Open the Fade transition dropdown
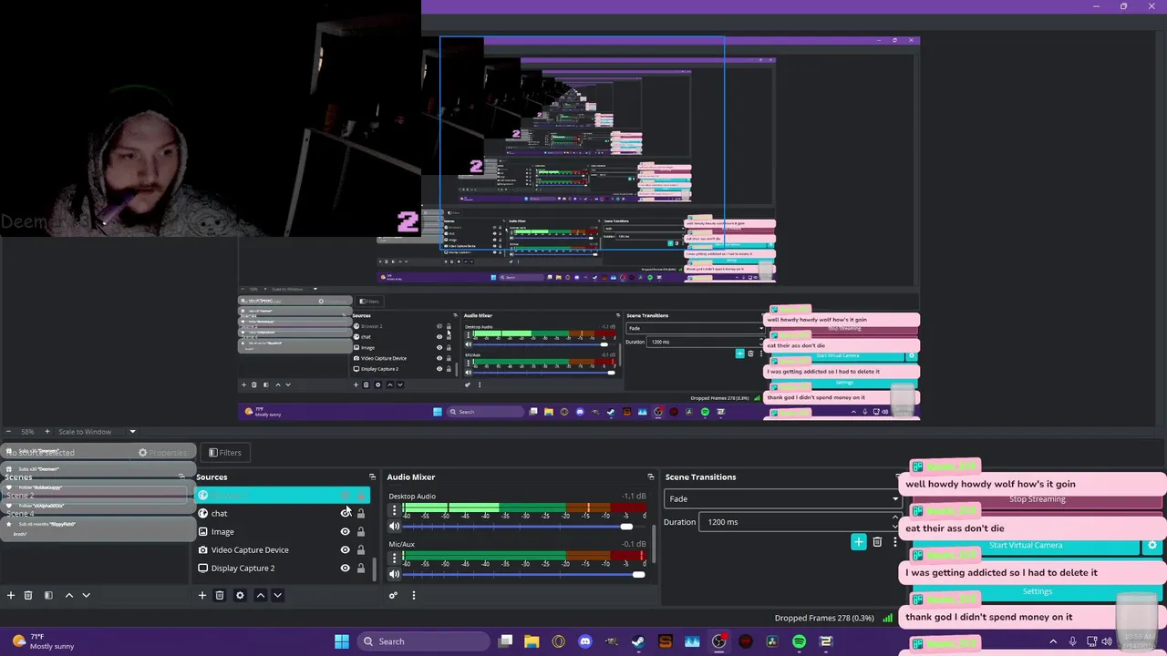 (x=783, y=498)
